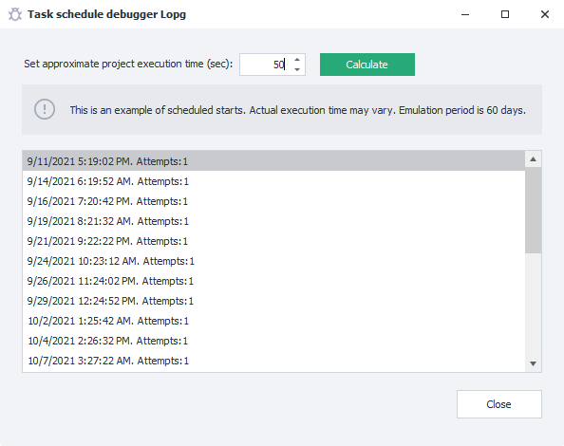Select the 9/24/2021 10:23:12 AM entry
This screenshot has width=564, height=446.
pyautogui.click(x=273, y=261)
